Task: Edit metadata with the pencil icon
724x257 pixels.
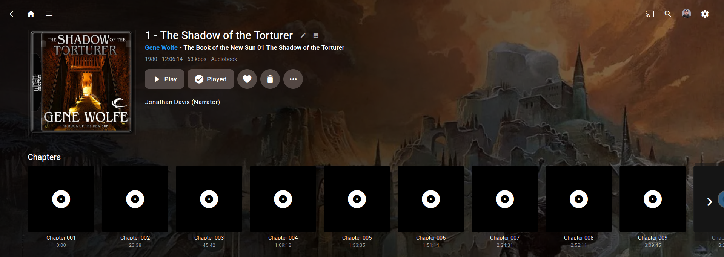Action: 303,36
